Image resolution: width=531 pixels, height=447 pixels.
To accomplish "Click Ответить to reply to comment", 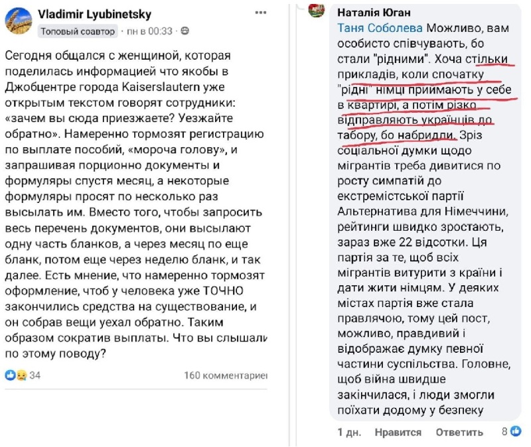I will (459, 432).
